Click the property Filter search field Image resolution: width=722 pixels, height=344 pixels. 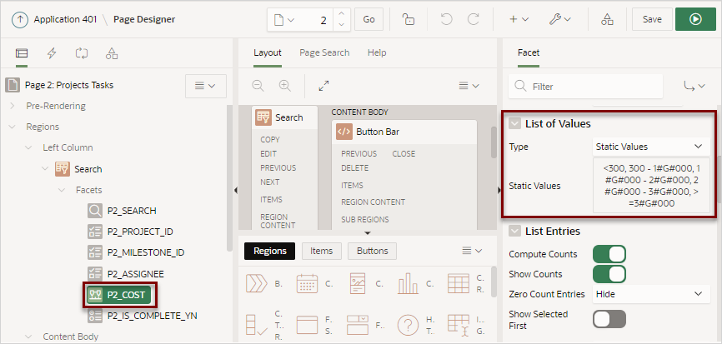[586, 87]
